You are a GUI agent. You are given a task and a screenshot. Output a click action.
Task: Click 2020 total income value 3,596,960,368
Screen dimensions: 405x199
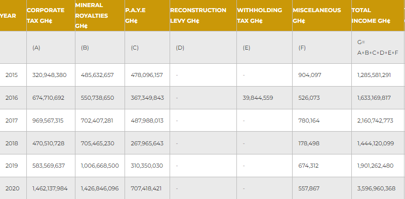(x=376, y=188)
